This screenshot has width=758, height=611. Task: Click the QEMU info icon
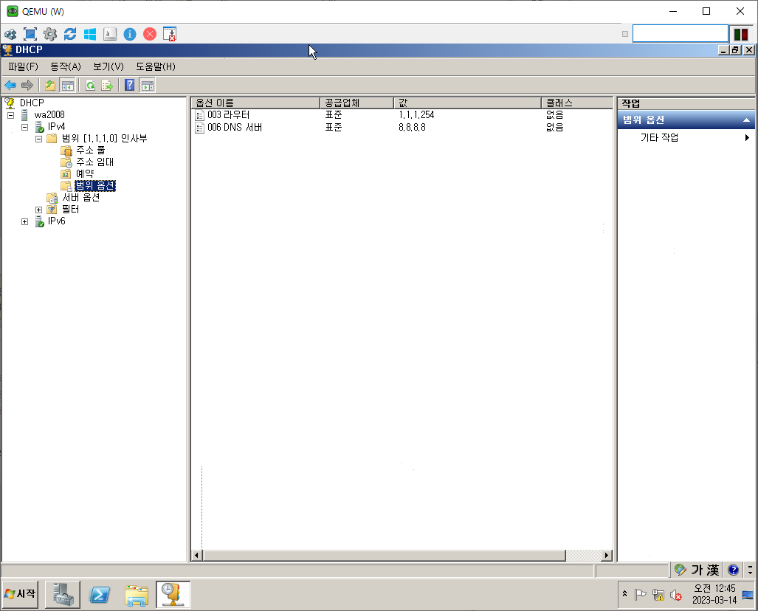[x=130, y=34]
